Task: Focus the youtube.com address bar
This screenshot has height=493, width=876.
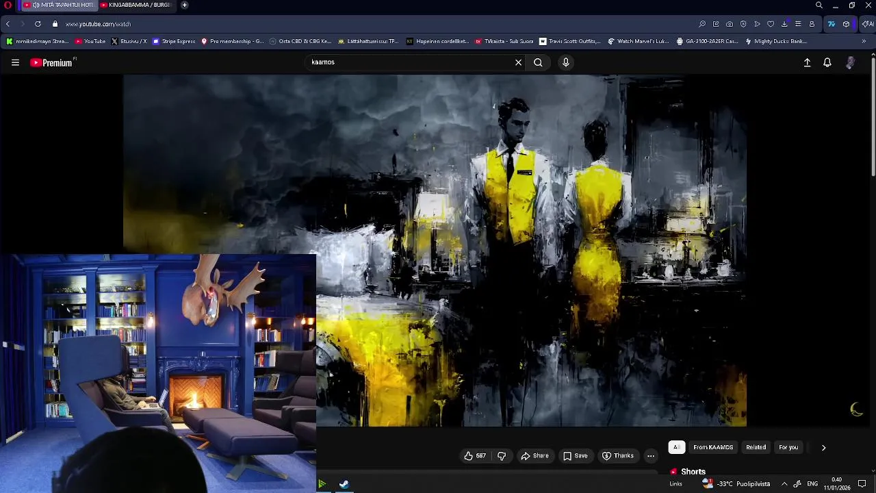Action: pos(376,24)
